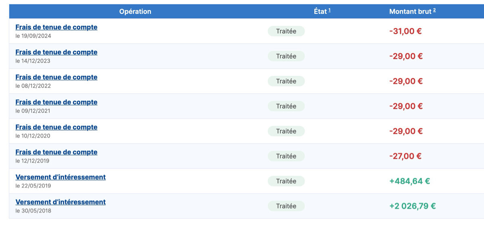The height and width of the screenshot is (229, 484).
Task: Open the account fee operation dated 08/12/2022
Action: [56, 78]
